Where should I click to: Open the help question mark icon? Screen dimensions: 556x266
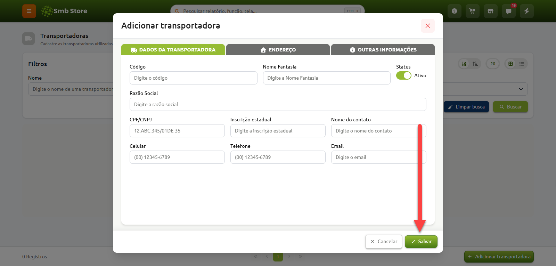point(455,11)
